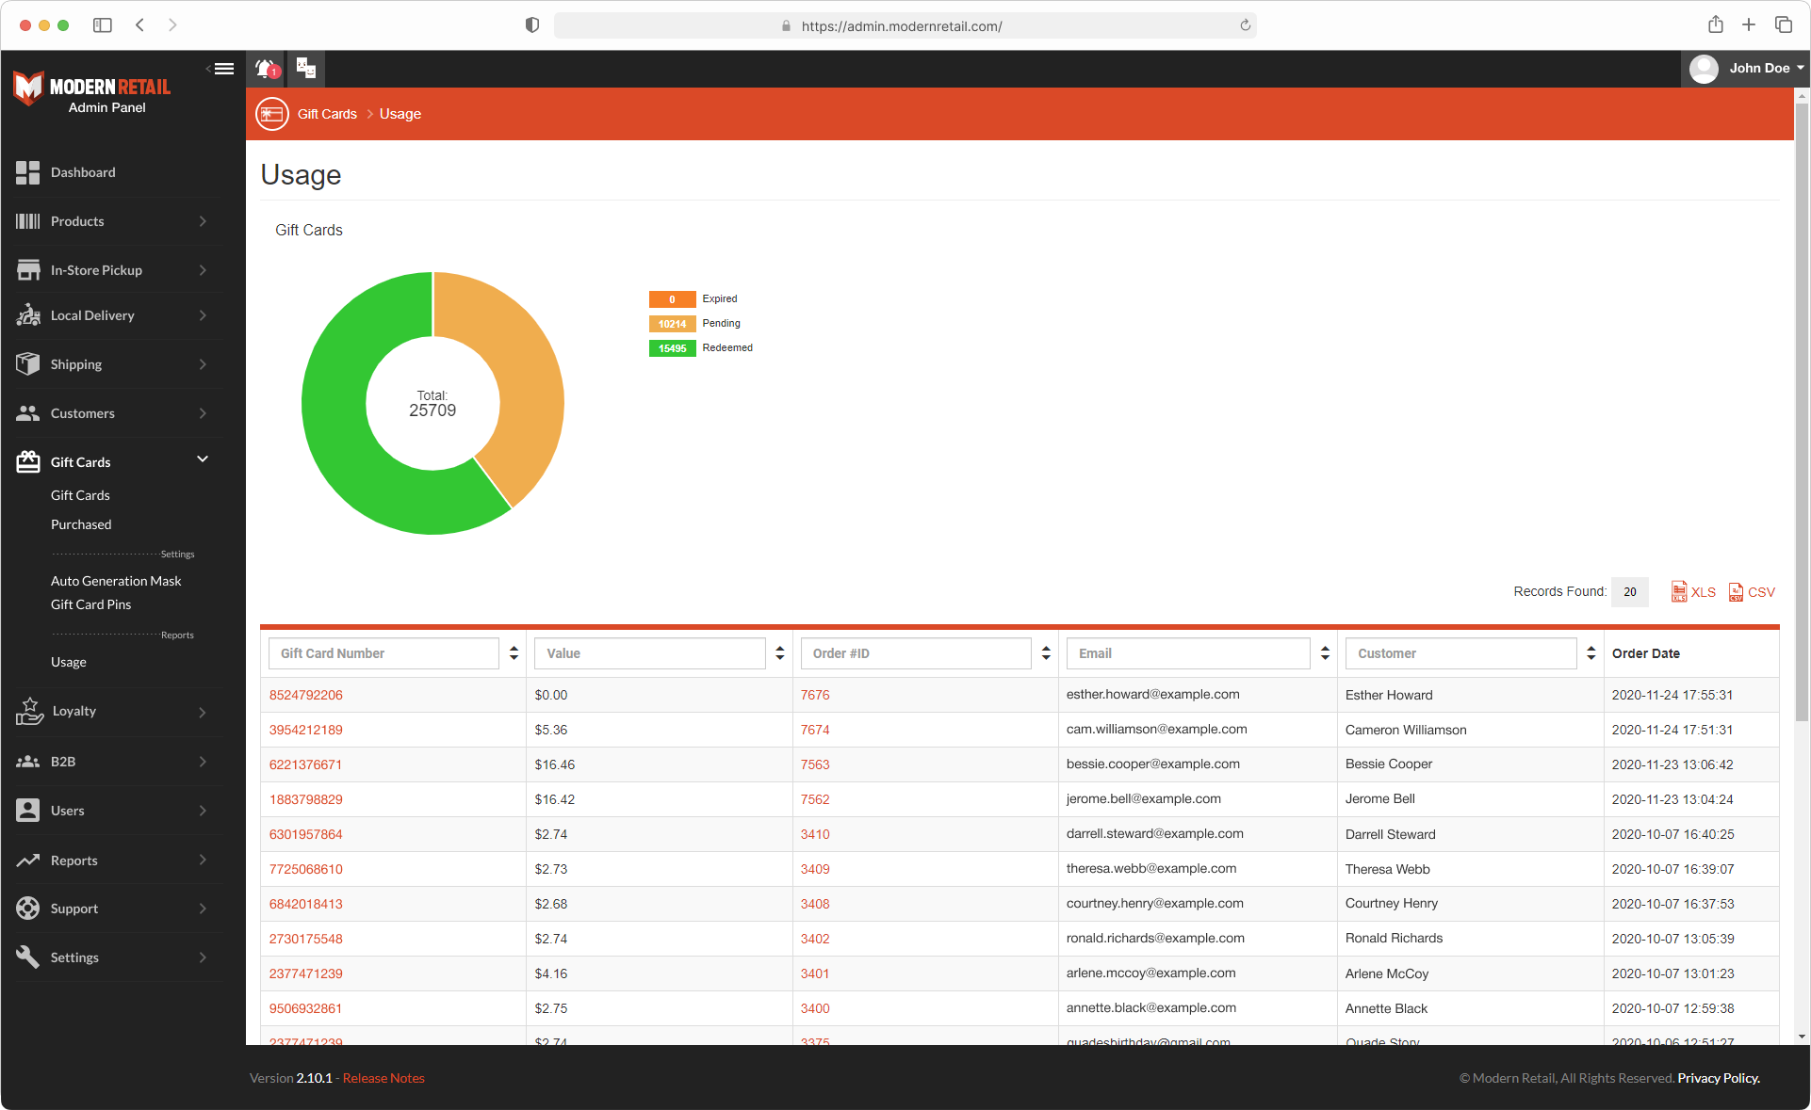The height and width of the screenshot is (1110, 1811).
Task: Toggle sort arrows on Value column
Action: [780, 653]
